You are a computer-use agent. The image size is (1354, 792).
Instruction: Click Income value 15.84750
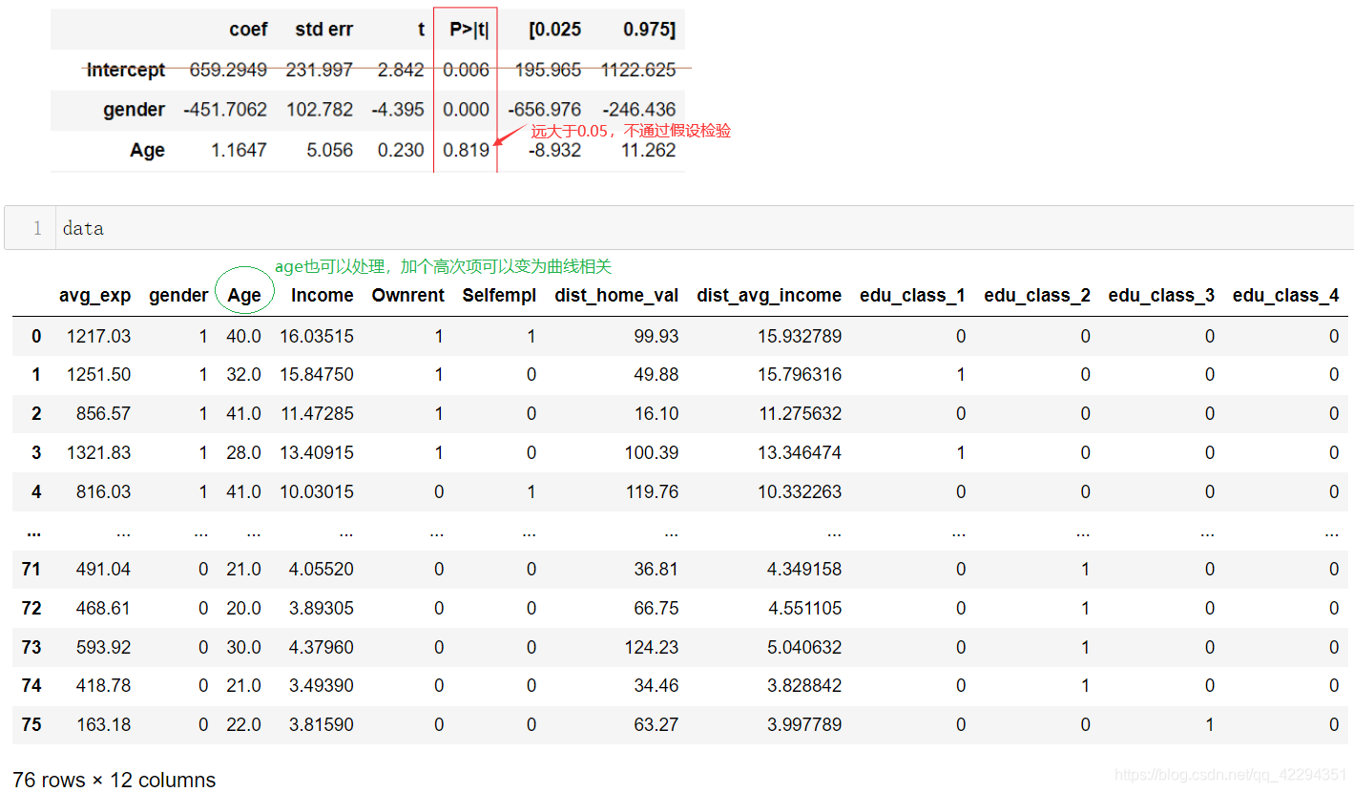point(317,375)
